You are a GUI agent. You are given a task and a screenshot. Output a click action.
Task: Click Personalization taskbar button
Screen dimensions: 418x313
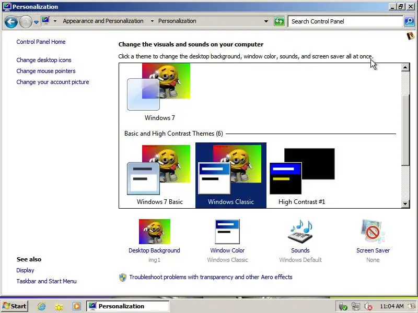click(x=127, y=306)
